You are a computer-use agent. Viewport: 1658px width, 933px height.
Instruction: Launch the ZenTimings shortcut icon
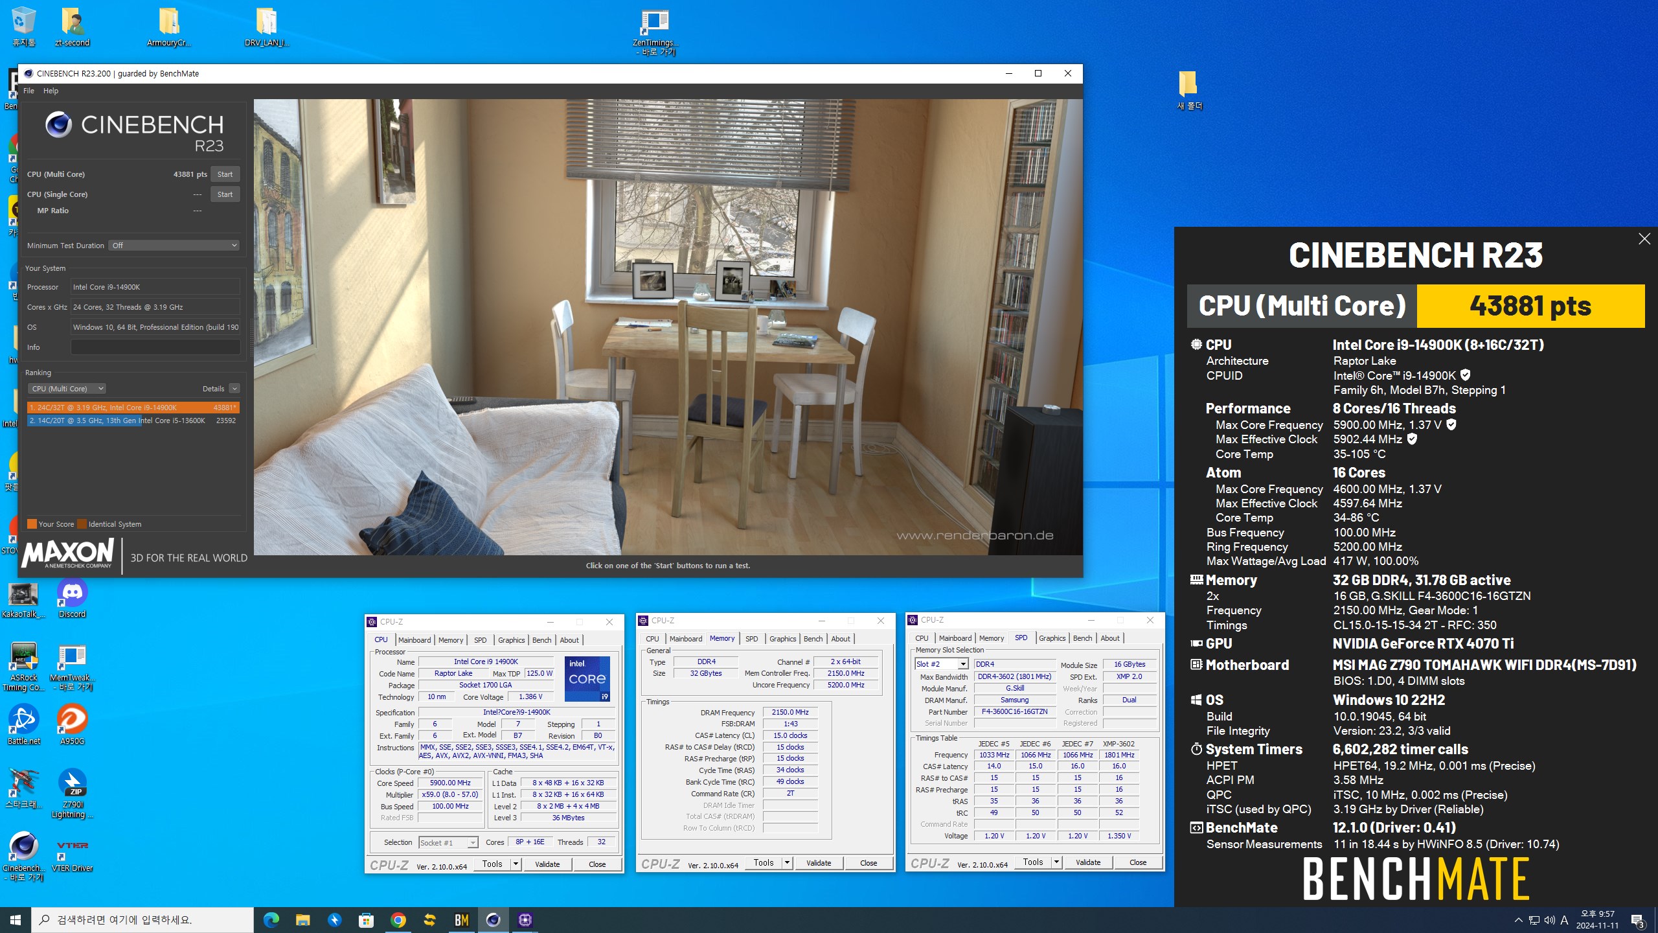[x=654, y=31]
